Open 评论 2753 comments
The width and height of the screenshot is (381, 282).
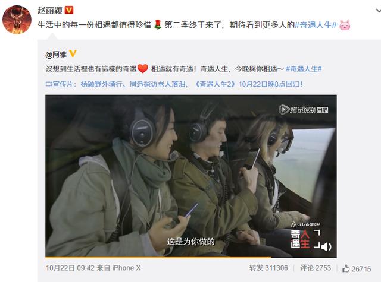pos(316,268)
